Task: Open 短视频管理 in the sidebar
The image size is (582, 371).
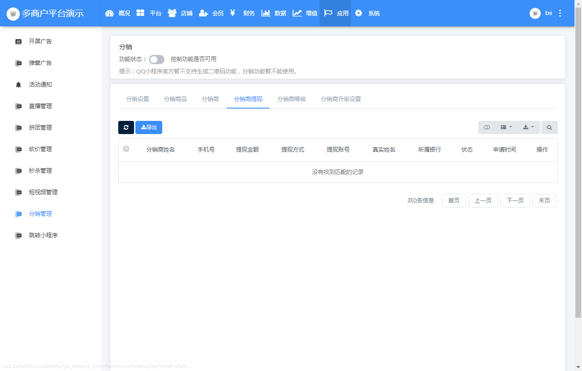Action: click(x=44, y=192)
